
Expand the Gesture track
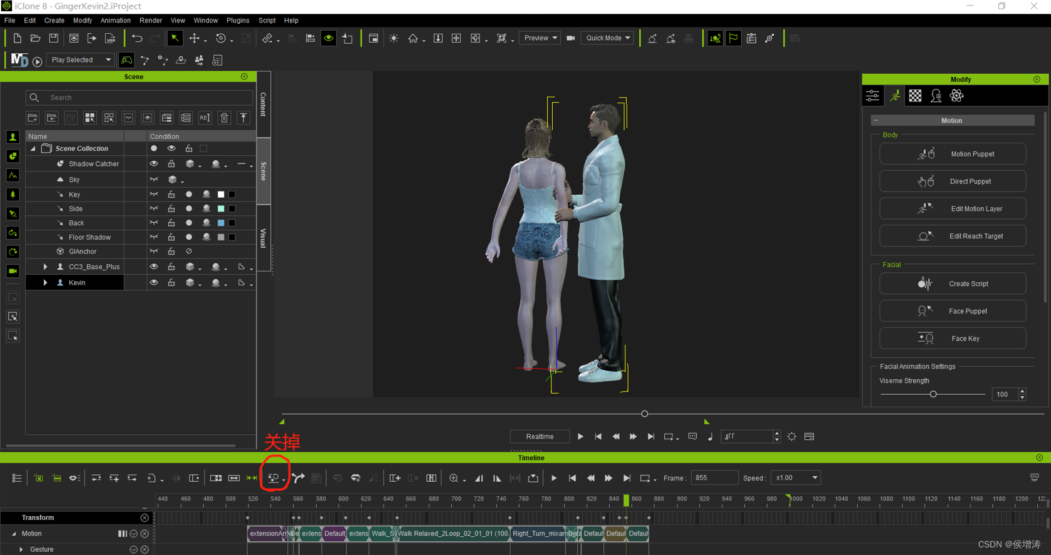click(21, 549)
